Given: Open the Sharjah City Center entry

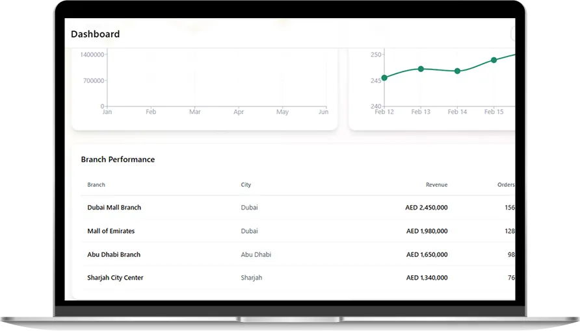Looking at the screenshot, I should pos(115,278).
